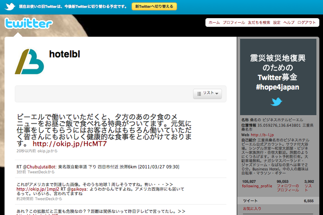Click tweet count 6,555
The width and height of the screenshot is (323, 215).
tap(308, 201)
